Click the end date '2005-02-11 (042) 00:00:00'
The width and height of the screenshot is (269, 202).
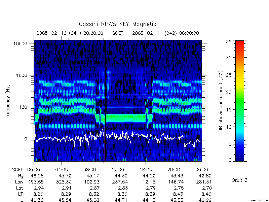[165, 33]
